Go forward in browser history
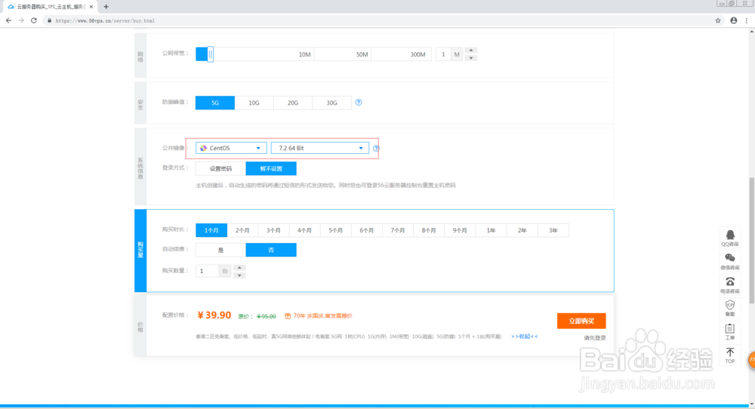 coord(21,20)
